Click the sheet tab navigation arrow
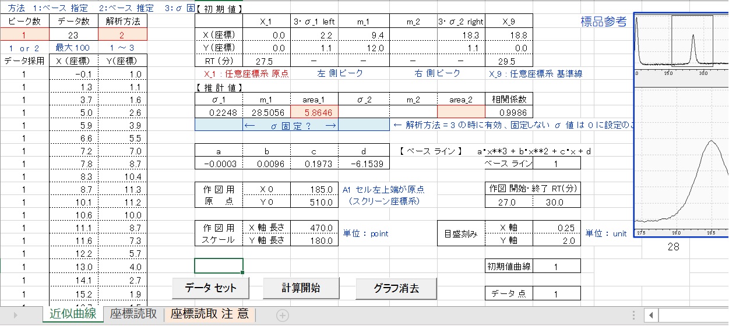Image resolution: width=729 pixels, height=326 pixels. [16, 315]
